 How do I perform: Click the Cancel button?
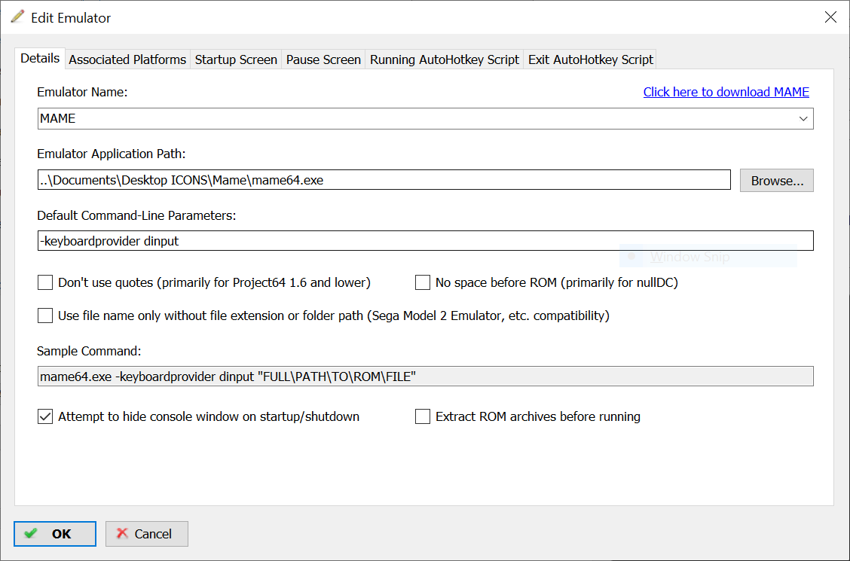pyautogui.click(x=147, y=534)
